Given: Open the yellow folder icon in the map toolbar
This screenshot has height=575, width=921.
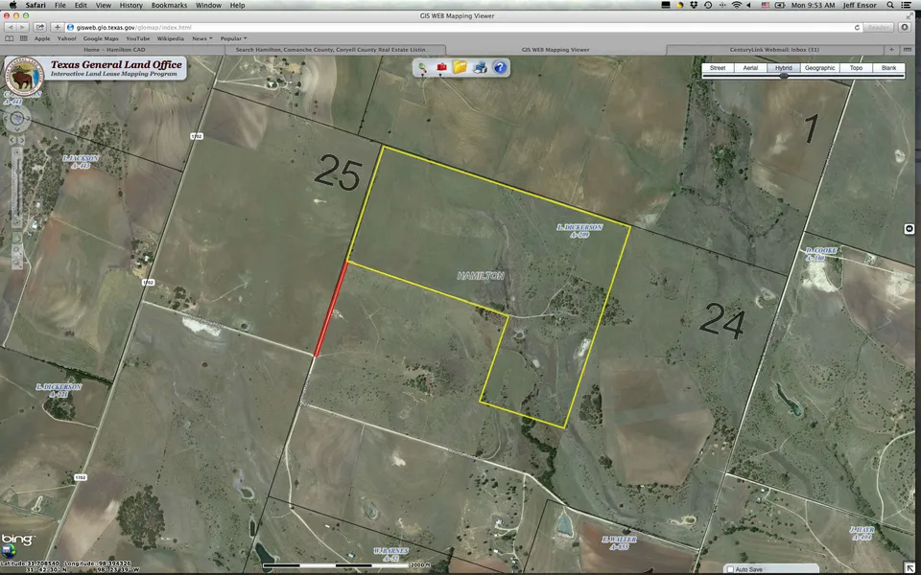Looking at the screenshot, I should pyautogui.click(x=460, y=67).
